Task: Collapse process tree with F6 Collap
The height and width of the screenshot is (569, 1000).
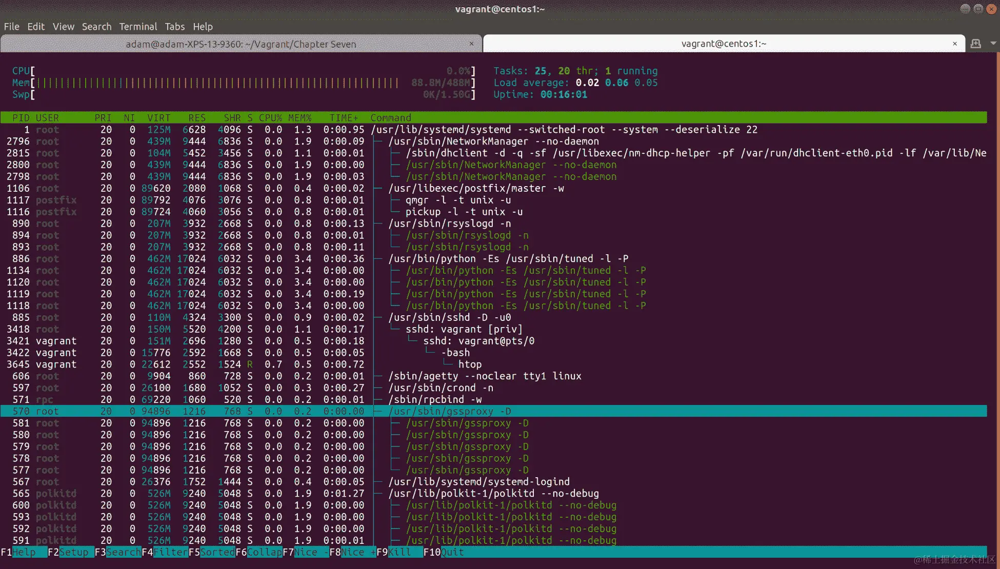Action: click(x=264, y=552)
